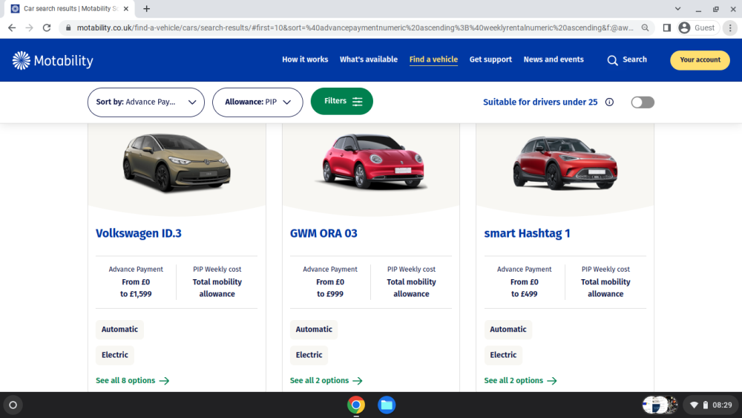742x418 pixels.
Task: Click the red GWM ORA 03 car image
Action: tap(373, 161)
